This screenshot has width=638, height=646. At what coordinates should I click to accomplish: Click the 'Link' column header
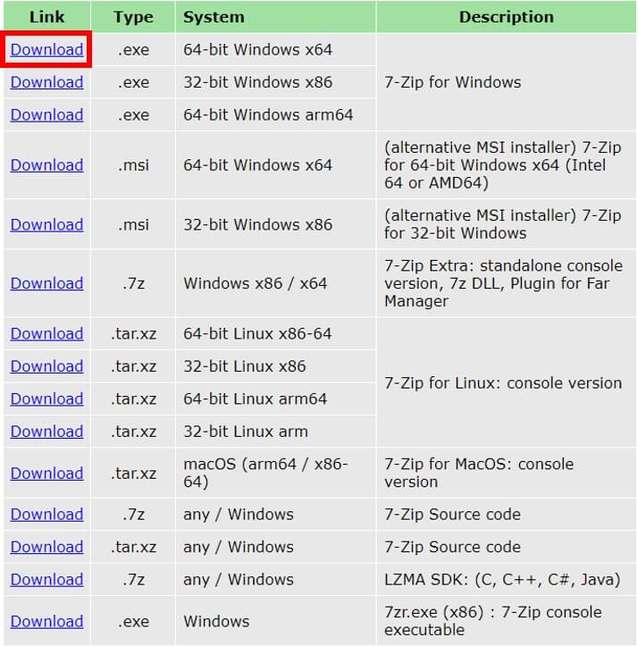click(x=47, y=17)
